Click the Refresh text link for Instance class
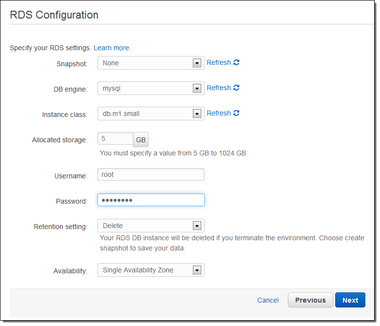 tap(218, 114)
